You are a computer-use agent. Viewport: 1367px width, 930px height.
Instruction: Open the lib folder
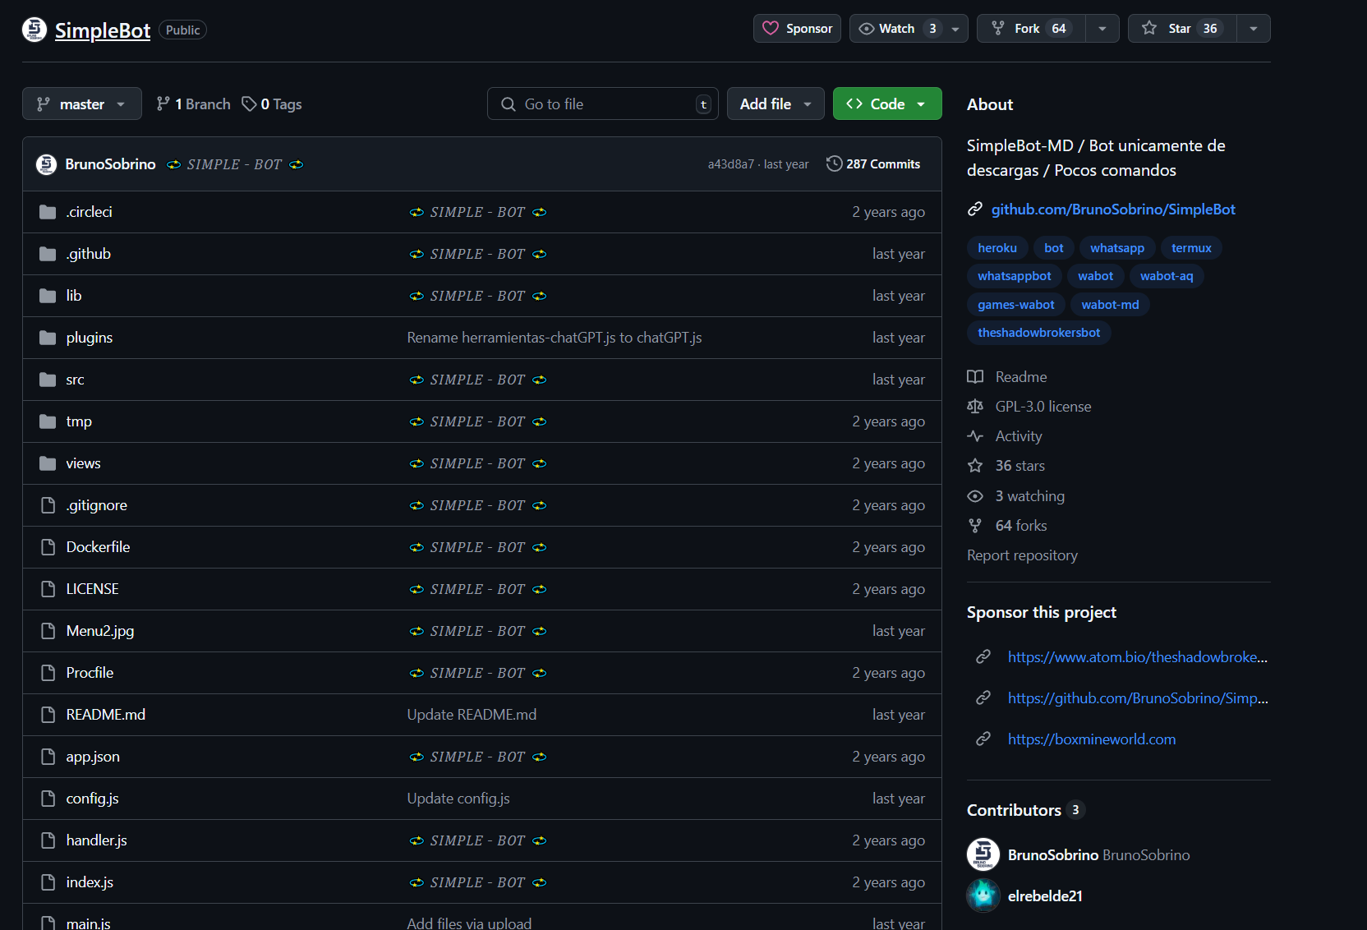(x=74, y=296)
